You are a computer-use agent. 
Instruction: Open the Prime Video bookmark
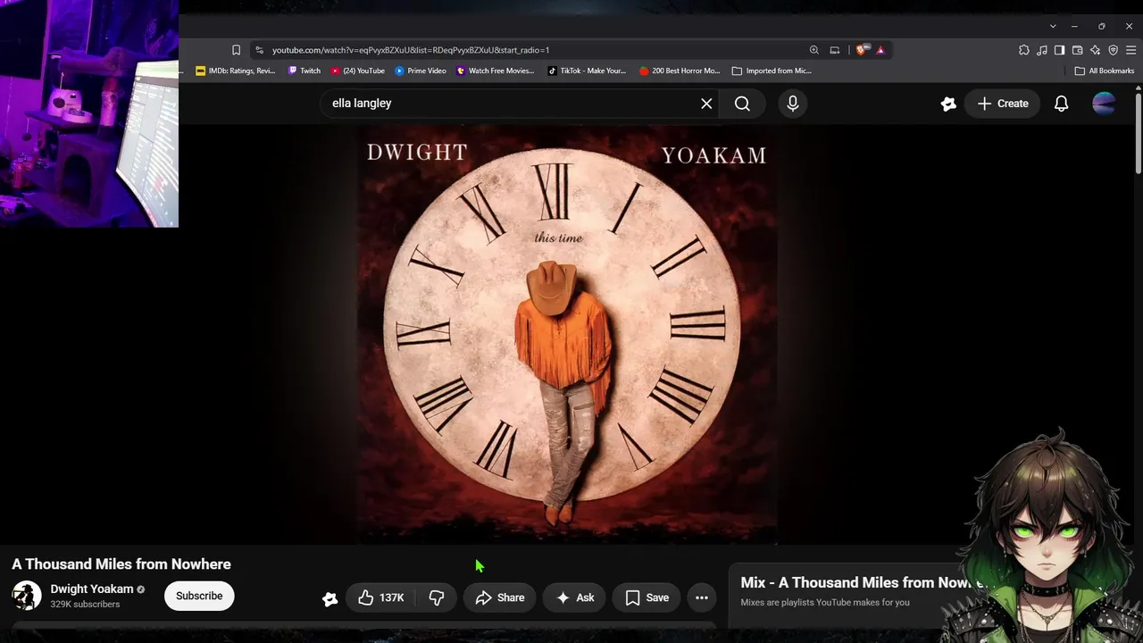coord(421,71)
